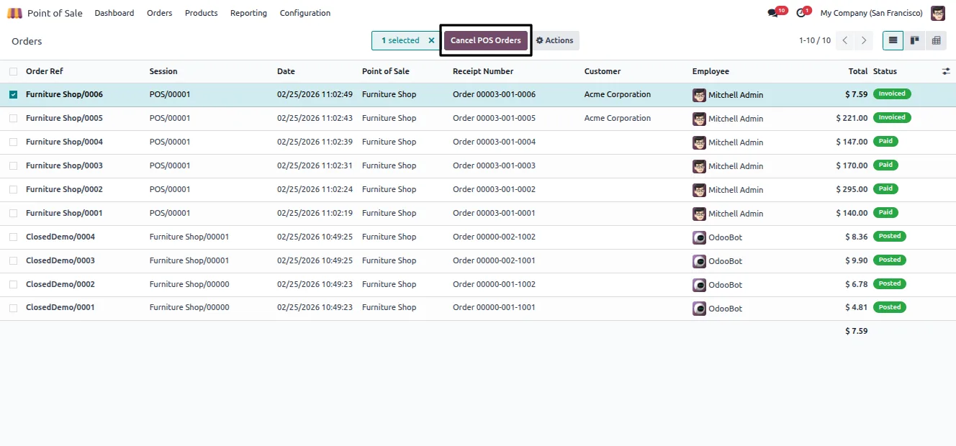The height and width of the screenshot is (446, 956).
Task: Switch to pivot view
Action: coord(936,41)
